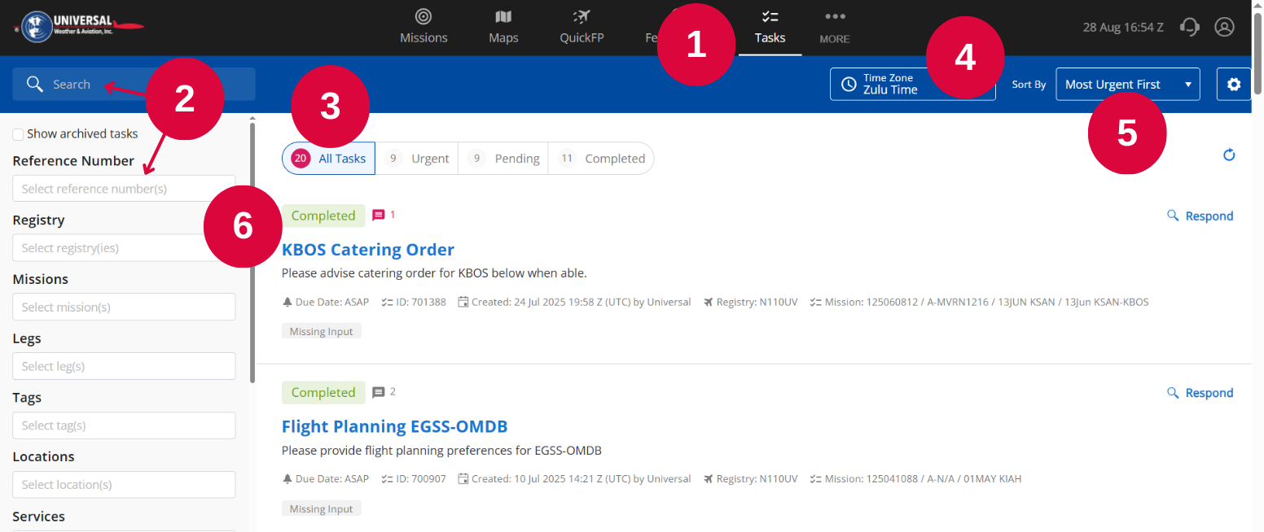Viewport: 1264px width, 532px height.
Task: Click the calendar icon beside Created 24 Jul 2025
Action: [463, 302]
